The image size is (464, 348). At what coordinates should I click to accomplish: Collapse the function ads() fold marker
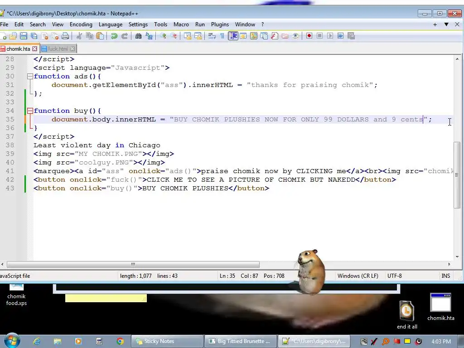30,76
